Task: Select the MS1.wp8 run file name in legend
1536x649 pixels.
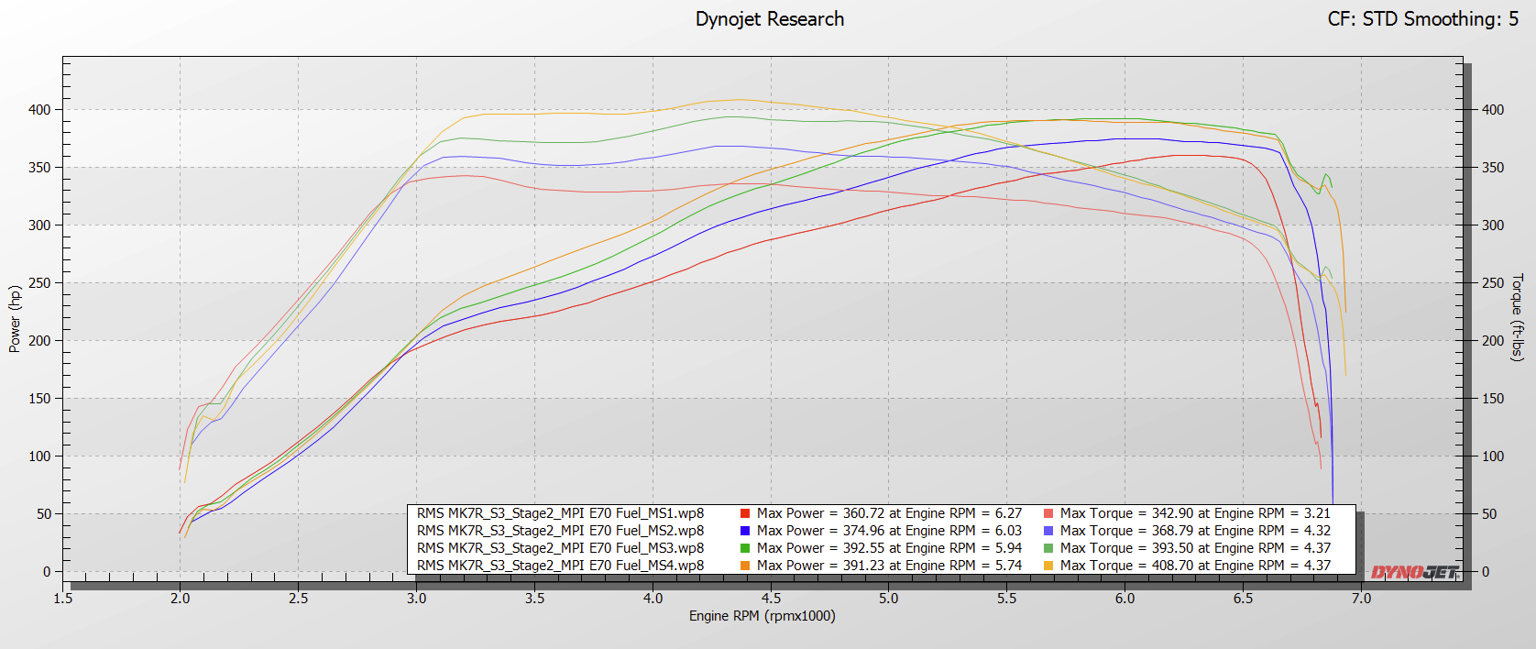Action: coord(560,513)
